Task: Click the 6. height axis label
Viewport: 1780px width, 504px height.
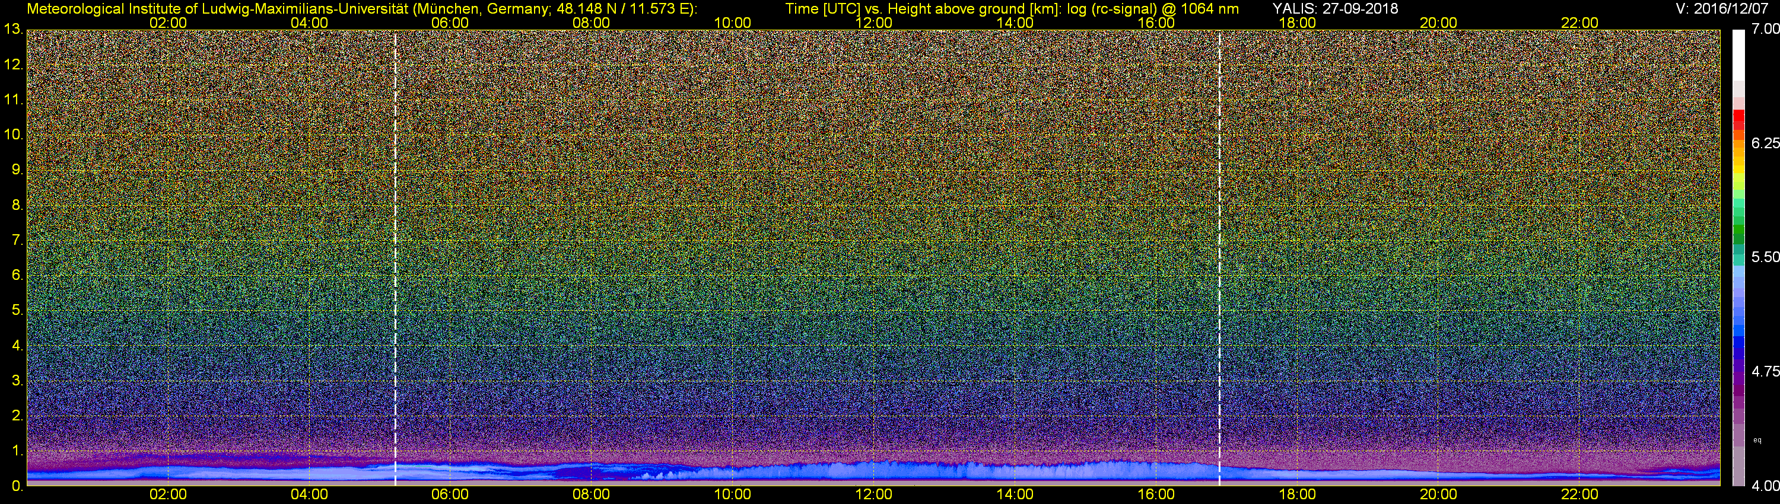Action: click(x=17, y=276)
